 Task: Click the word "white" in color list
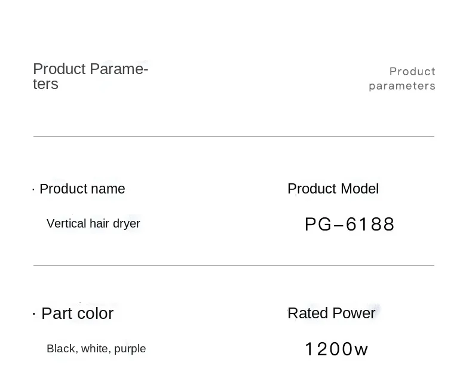tap(95, 349)
